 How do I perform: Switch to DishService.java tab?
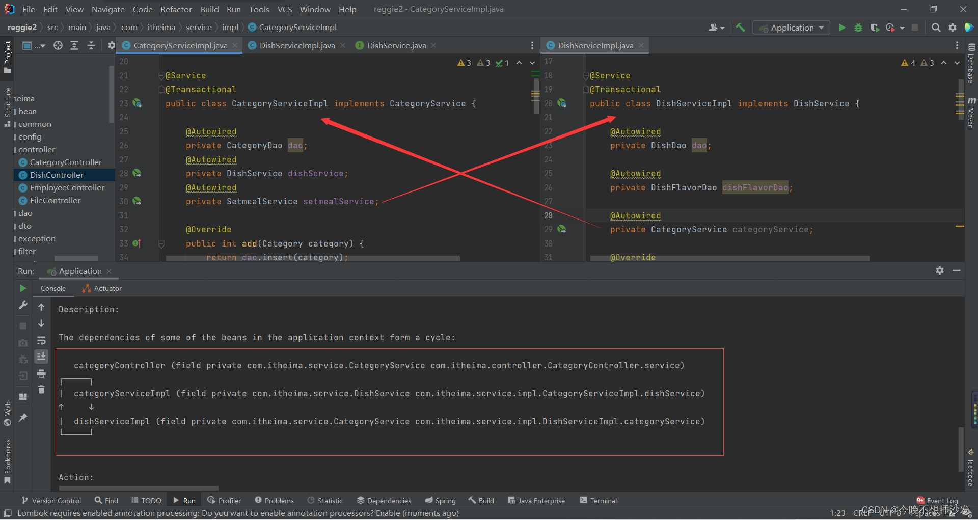[396, 45]
